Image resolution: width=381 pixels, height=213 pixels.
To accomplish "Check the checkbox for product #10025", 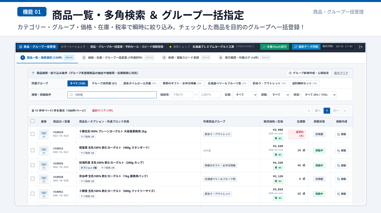I will (x=33, y=165).
